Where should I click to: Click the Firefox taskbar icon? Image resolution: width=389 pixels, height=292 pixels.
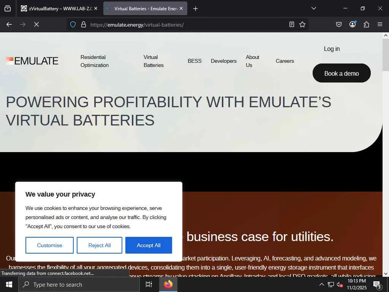pyautogui.click(x=168, y=284)
